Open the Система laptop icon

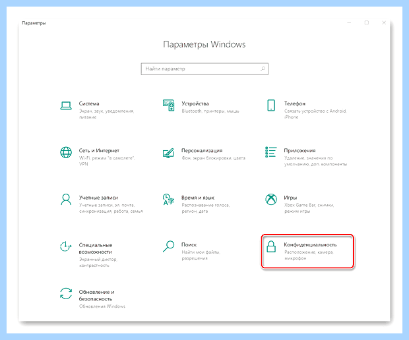(x=66, y=105)
